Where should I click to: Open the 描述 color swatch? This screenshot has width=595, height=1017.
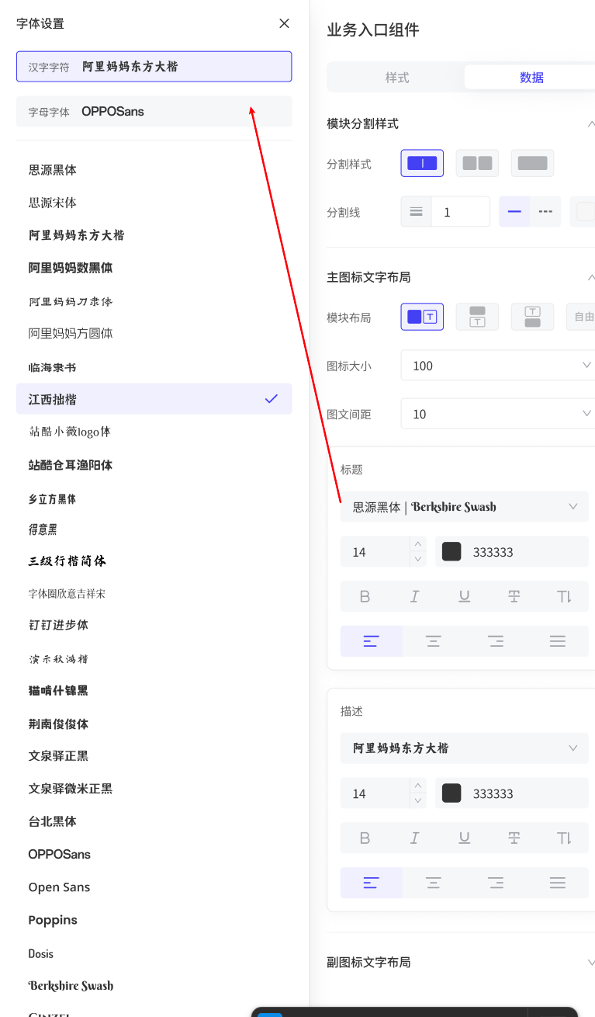point(451,793)
